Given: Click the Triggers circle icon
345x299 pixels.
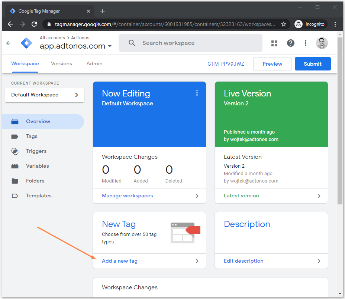Looking at the screenshot, I should tap(15, 151).
